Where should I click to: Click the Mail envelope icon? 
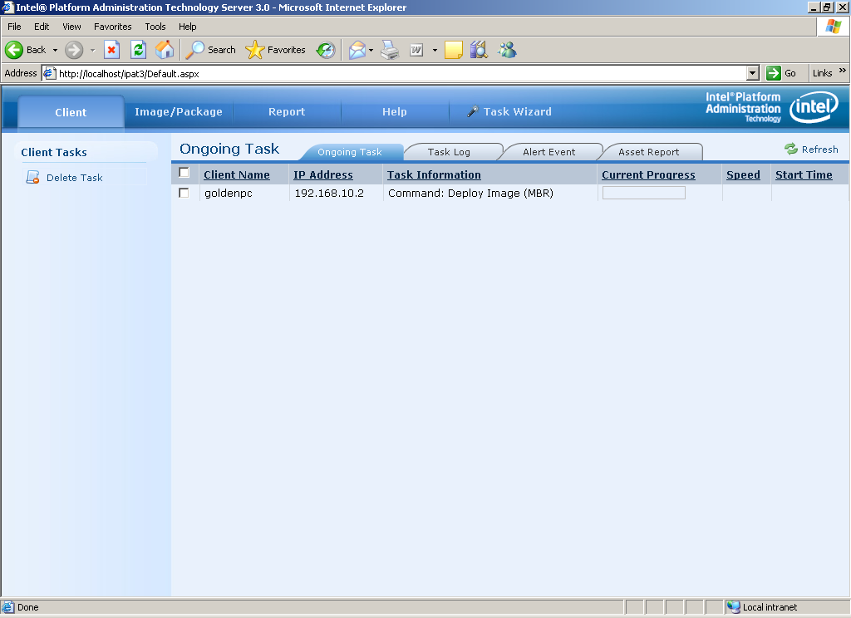pyautogui.click(x=357, y=50)
